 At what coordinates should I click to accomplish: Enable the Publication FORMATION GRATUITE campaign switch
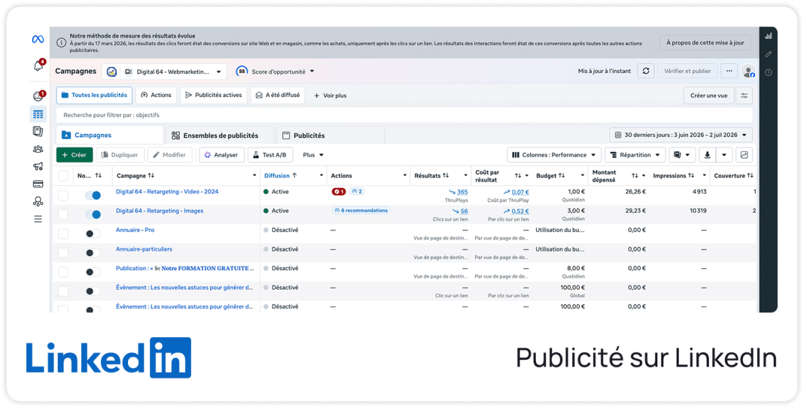93,272
